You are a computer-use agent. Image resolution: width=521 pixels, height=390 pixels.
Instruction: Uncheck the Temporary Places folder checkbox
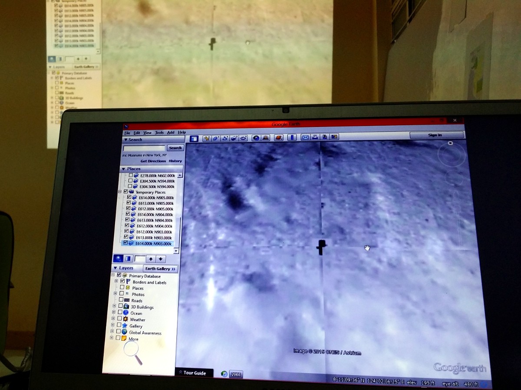(126, 192)
